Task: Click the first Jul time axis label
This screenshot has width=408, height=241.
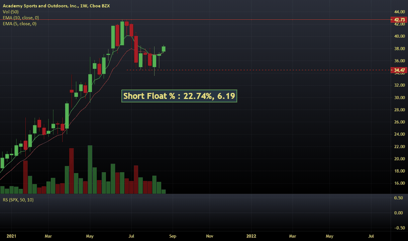Action: (131, 236)
